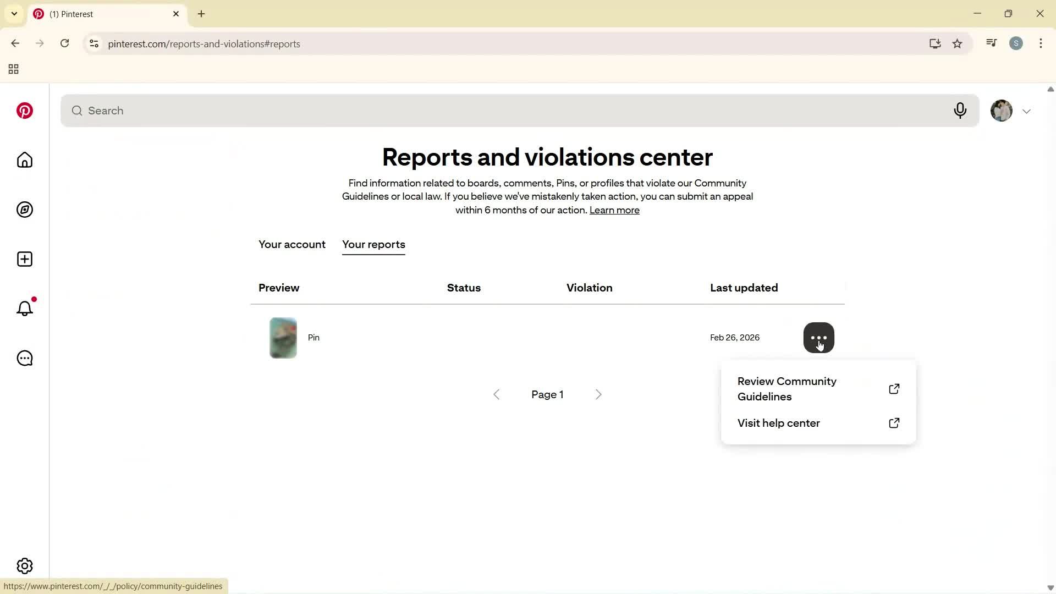This screenshot has width=1056, height=594.
Task: Select the Your reports tab
Action: point(373,245)
